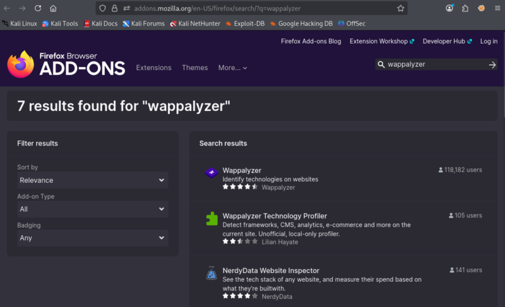Open site permissions icon in address bar
The height and width of the screenshot is (307, 505).
(x=127, y=8)
